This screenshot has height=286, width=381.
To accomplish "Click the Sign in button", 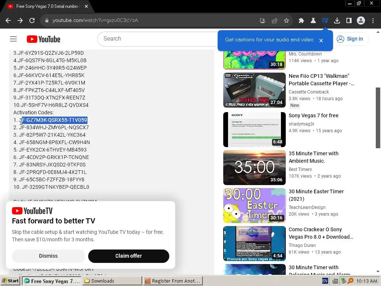I will pos(350,39).
